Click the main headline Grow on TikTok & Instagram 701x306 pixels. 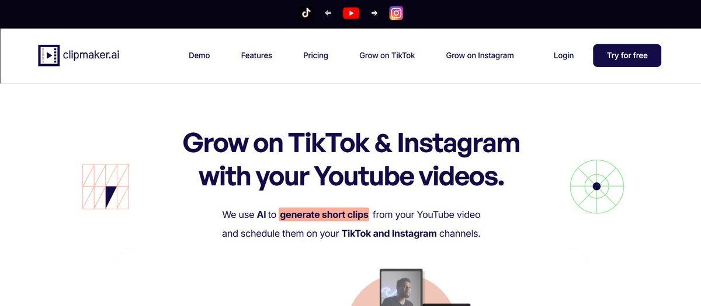pos(351,143)
